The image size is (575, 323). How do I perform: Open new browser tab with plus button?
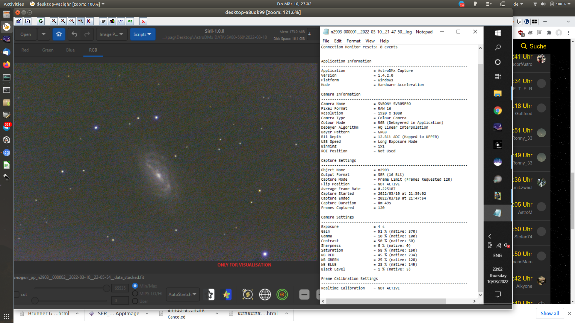pos(545,22)
